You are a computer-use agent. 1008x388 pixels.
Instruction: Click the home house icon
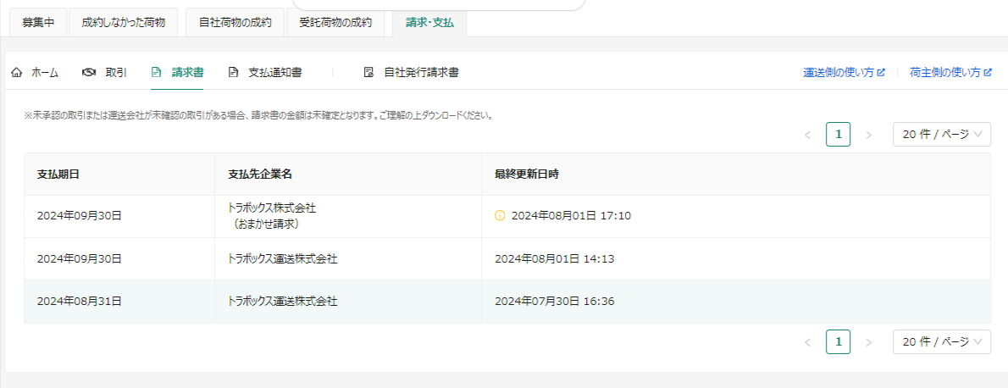click(x=17, y=72)
